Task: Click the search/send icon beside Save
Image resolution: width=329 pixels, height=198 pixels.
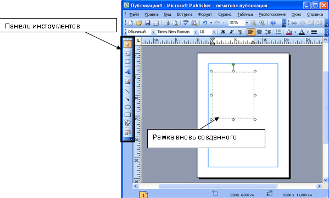Action: pos(156,23)
